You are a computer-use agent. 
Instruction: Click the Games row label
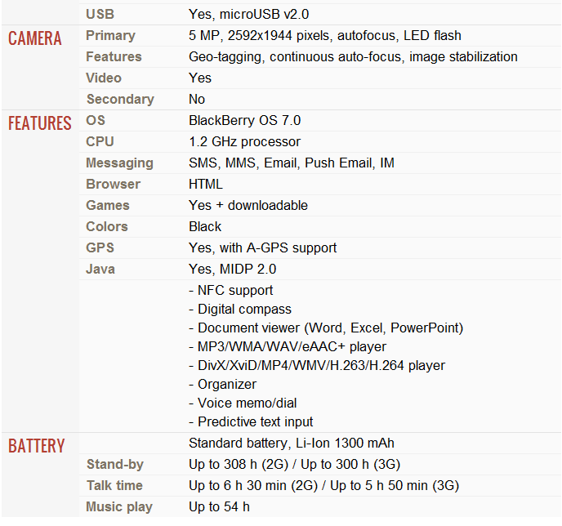point(108,205)
